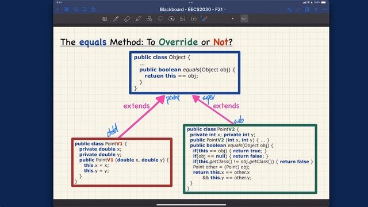Toggle the read-only pencil mode icon
This screenshot has height=207, width=368.
pyautogui.click(x=316, y=9)
